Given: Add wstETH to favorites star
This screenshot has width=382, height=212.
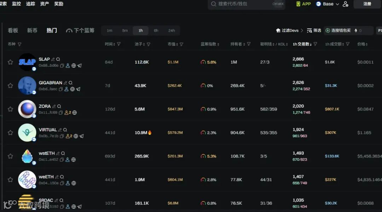Looking at the screenshot, I should click(x=10, y=156).
